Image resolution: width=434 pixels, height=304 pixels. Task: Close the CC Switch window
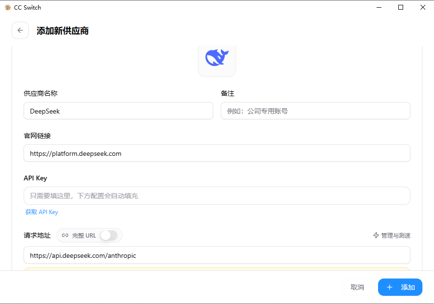pyautogui.click(x=422, y=7)
